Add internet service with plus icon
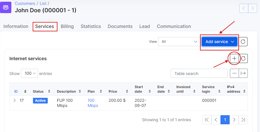The width and height of the screenshot is (260, 132). [234, 58]
